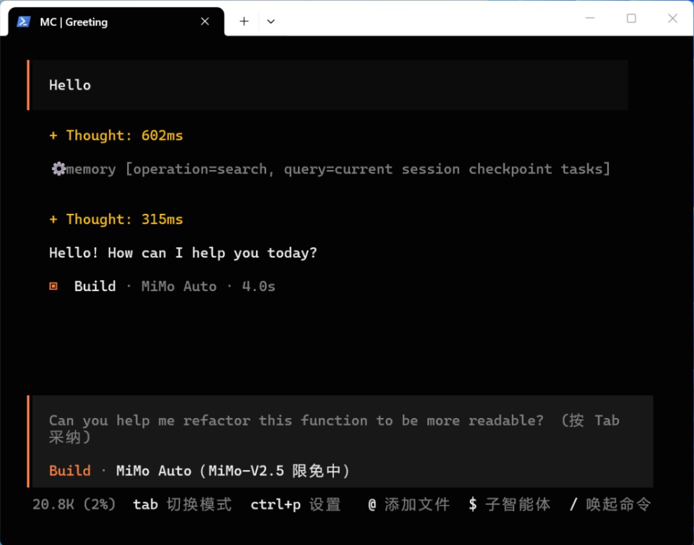Open a new terminal tab

click(244, 21)
